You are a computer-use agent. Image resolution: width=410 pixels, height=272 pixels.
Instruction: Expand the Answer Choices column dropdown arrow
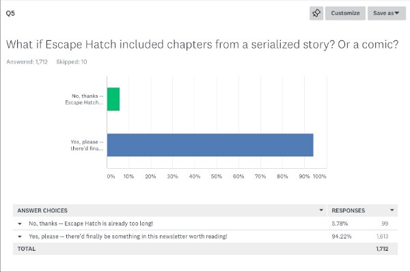321,210
